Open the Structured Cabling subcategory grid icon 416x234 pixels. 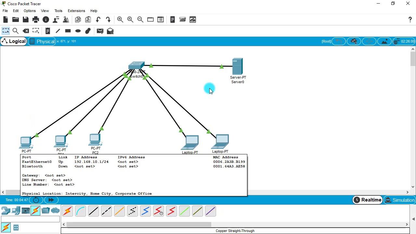click(x=16, y=227)
